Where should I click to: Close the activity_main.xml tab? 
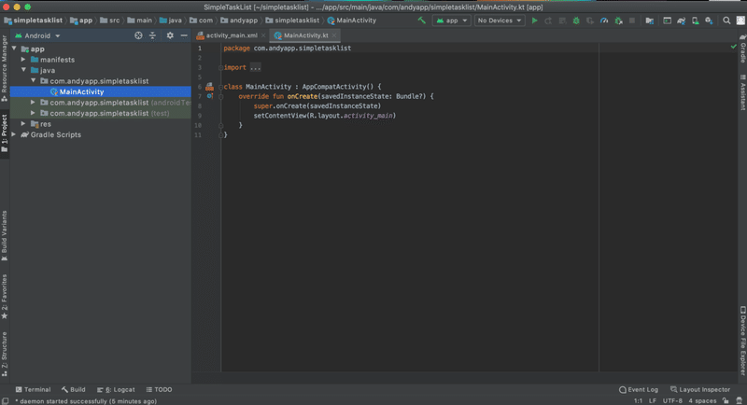pyautogui.click(x=263, y=35)
